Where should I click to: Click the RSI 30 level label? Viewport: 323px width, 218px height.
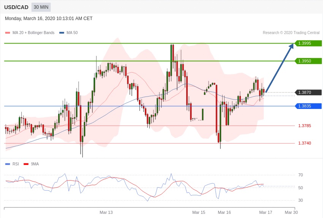point(301,200)
